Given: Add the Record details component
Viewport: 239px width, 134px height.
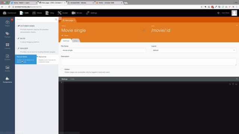Looking at the screenshot, I should click(26, 60).
